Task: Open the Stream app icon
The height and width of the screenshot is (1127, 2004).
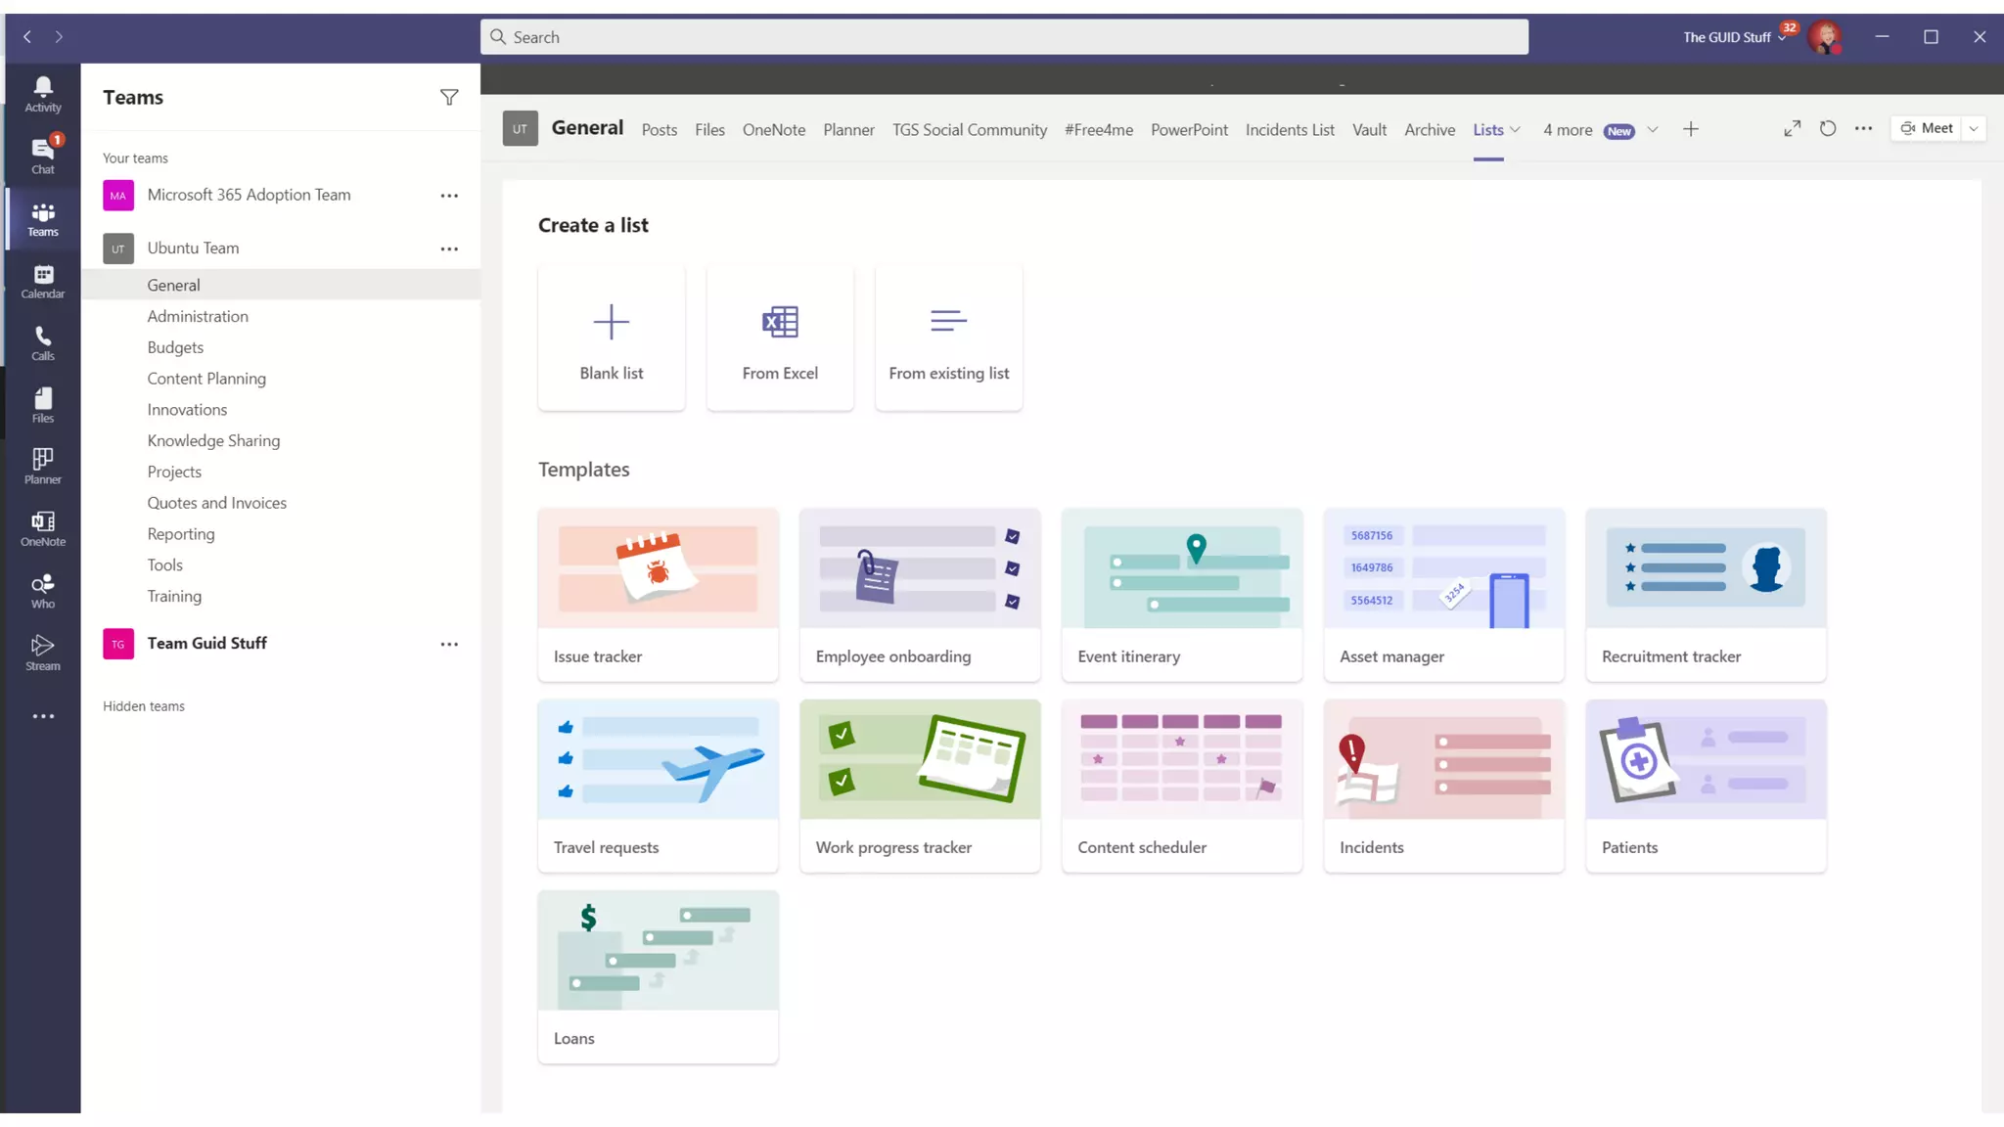Action: point(43,653)
